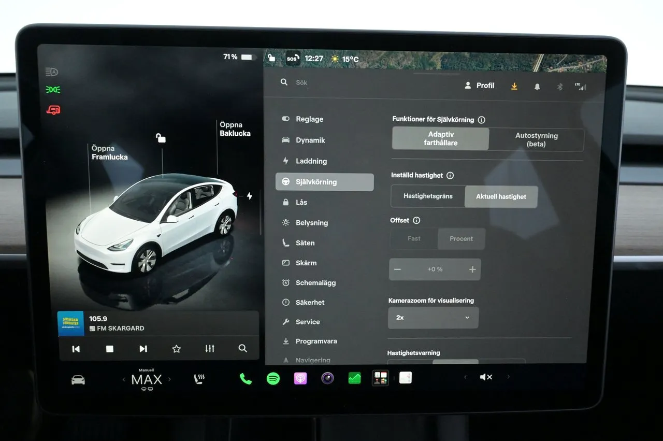Screen dimensions: 663x441
Task: Favorite the current radio station
Action: [x=176, y=349]
